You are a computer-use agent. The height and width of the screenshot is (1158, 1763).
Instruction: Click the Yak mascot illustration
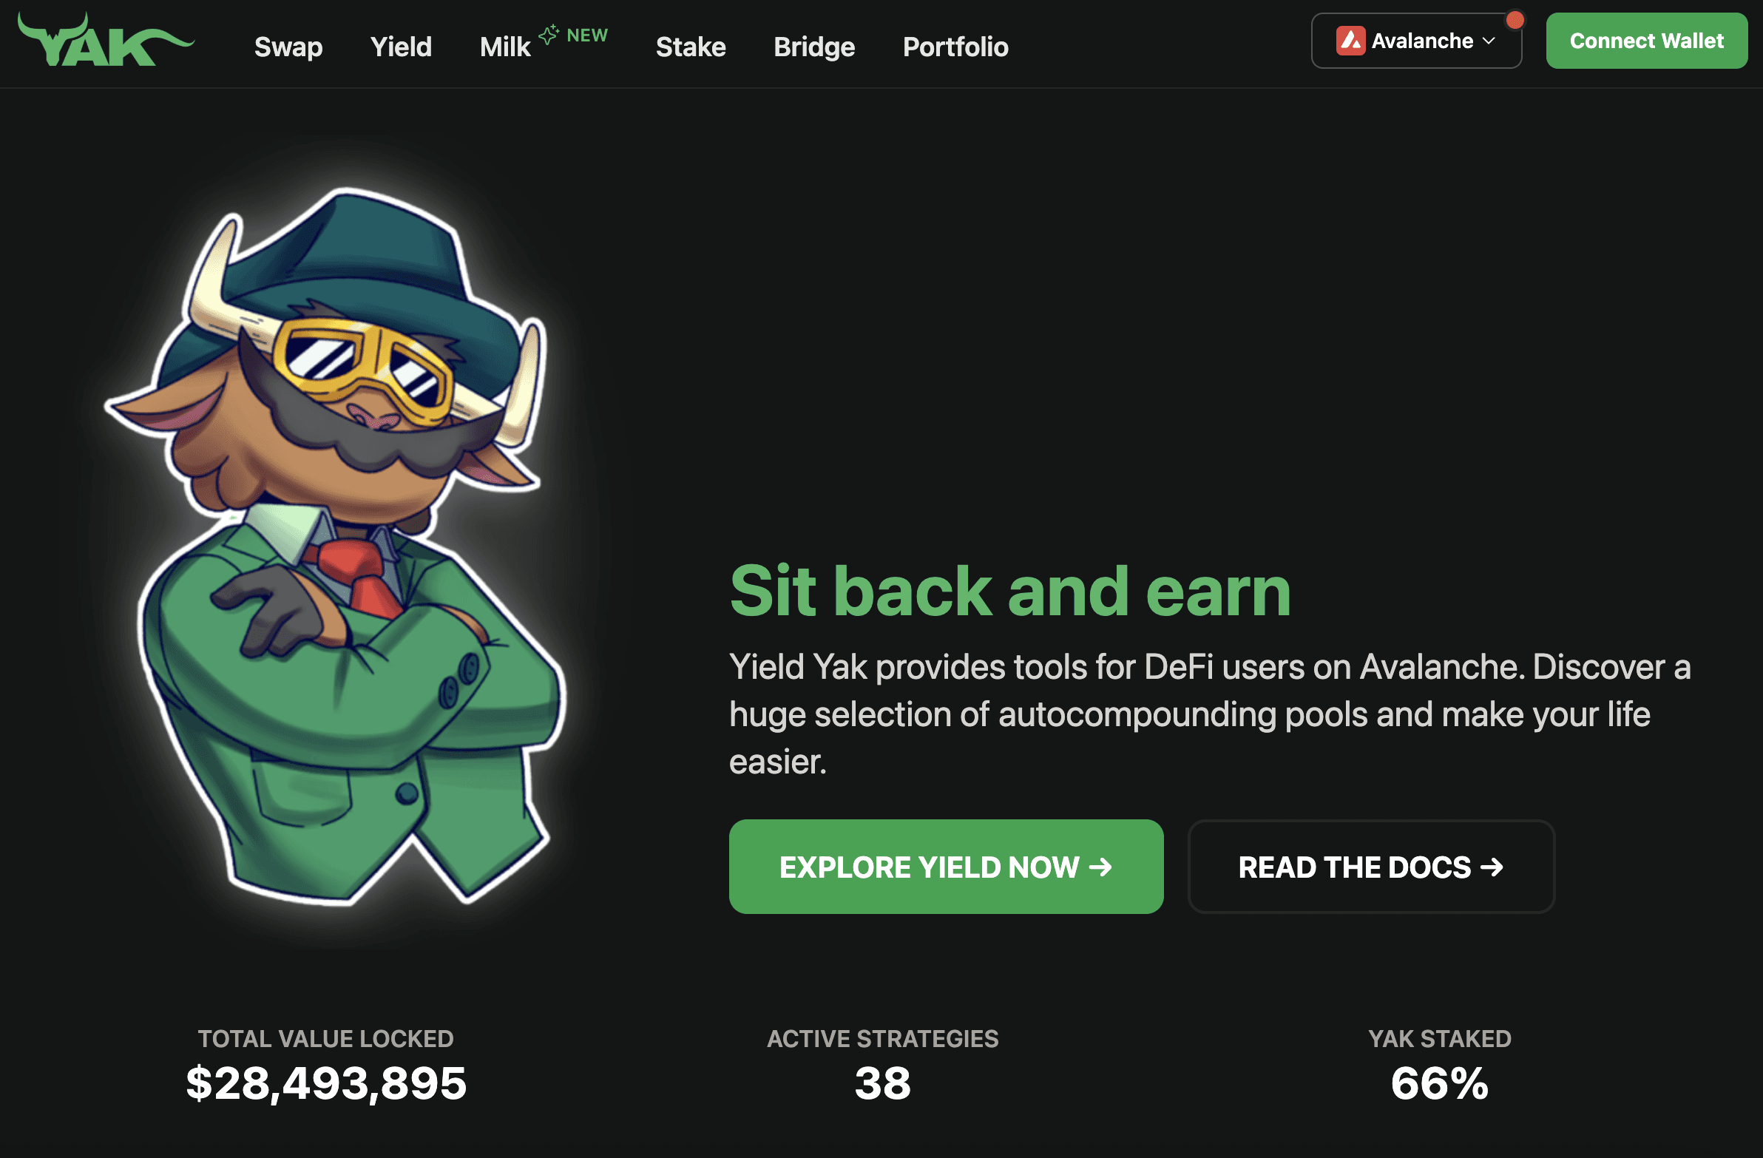click(336, 546)
